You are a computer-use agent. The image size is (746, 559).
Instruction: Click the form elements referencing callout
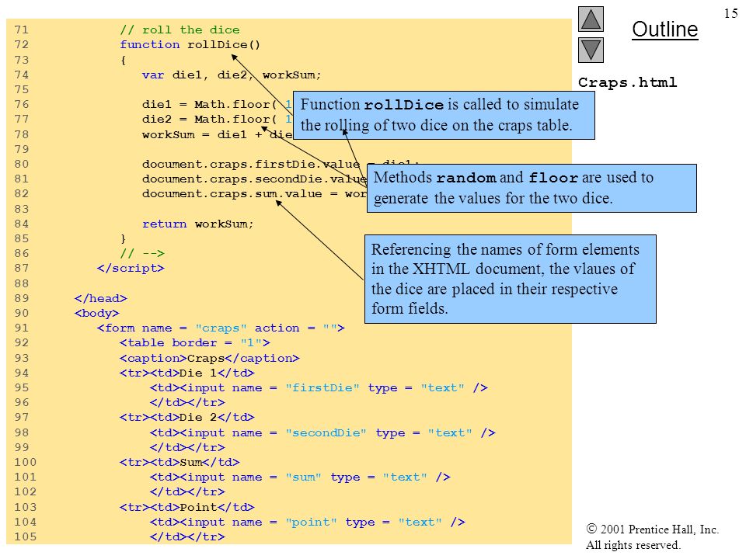tap(510, 279)
